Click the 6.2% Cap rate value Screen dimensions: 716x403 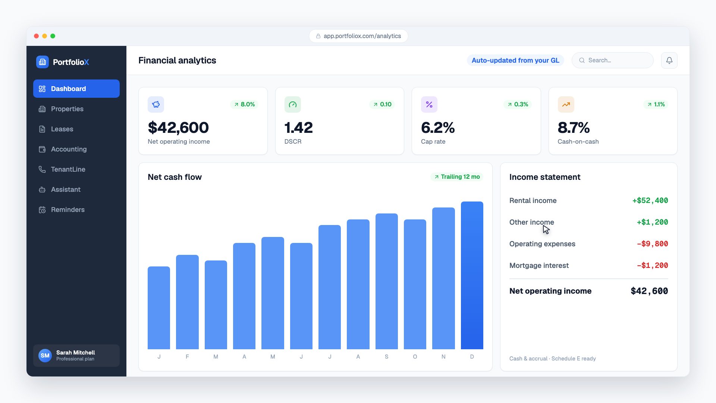coord(438,128)
